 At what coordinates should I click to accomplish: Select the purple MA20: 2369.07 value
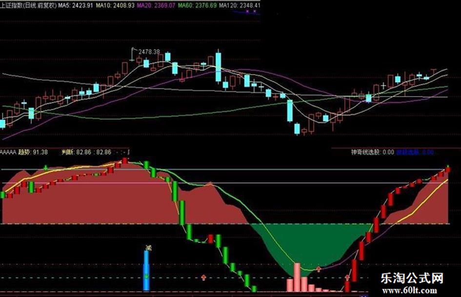(156, 5)
